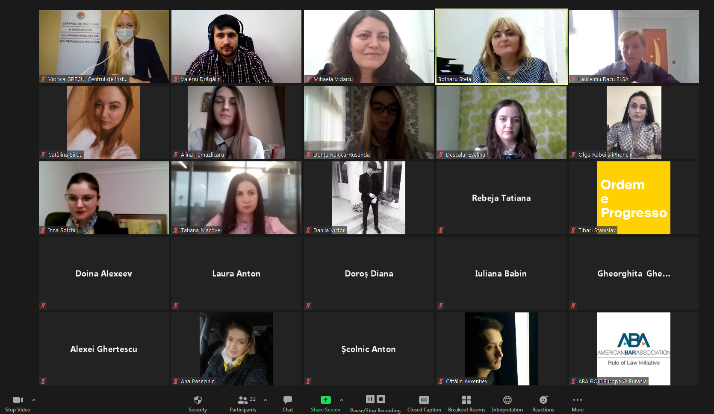Expand the video options arrow beside Stop Video
Image resolution: width=714 pixels, height=414 pixels.
click(x=34, y=400)
